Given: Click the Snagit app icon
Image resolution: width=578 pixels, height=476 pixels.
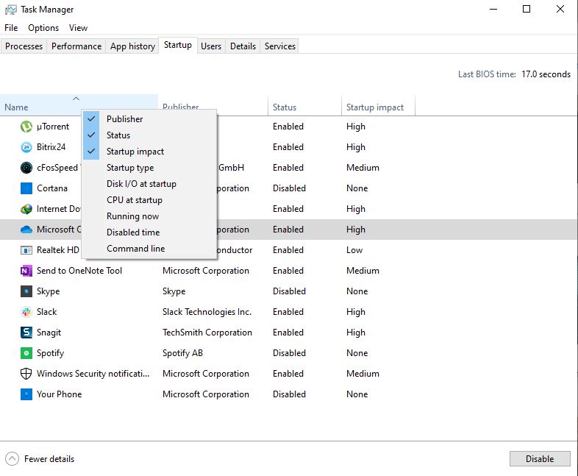Looking at the screenshot, I should click(26, 333).
